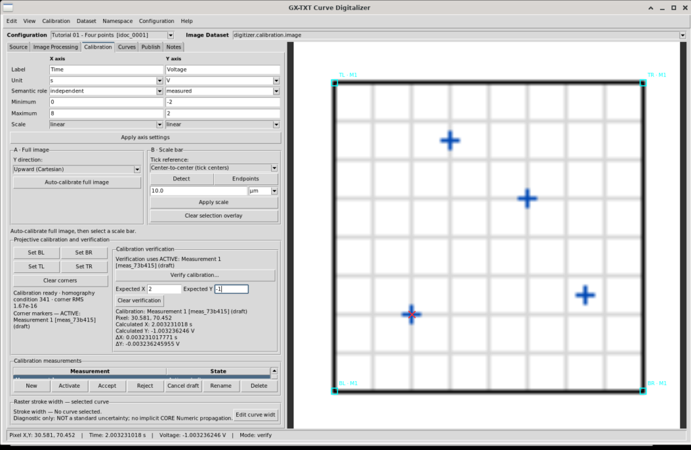
Task: Open the Dataset menu
Action: pos(86,21)
